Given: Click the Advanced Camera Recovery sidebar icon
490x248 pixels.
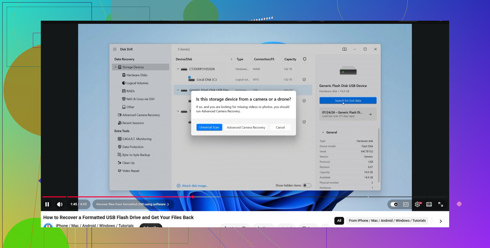Looking at the screenshot, I should click(x=120, y=115).
